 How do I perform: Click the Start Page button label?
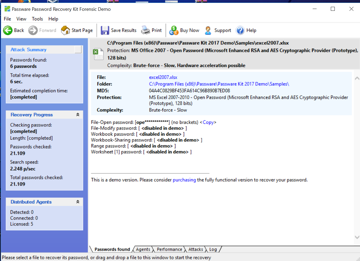tap(82, 30)
